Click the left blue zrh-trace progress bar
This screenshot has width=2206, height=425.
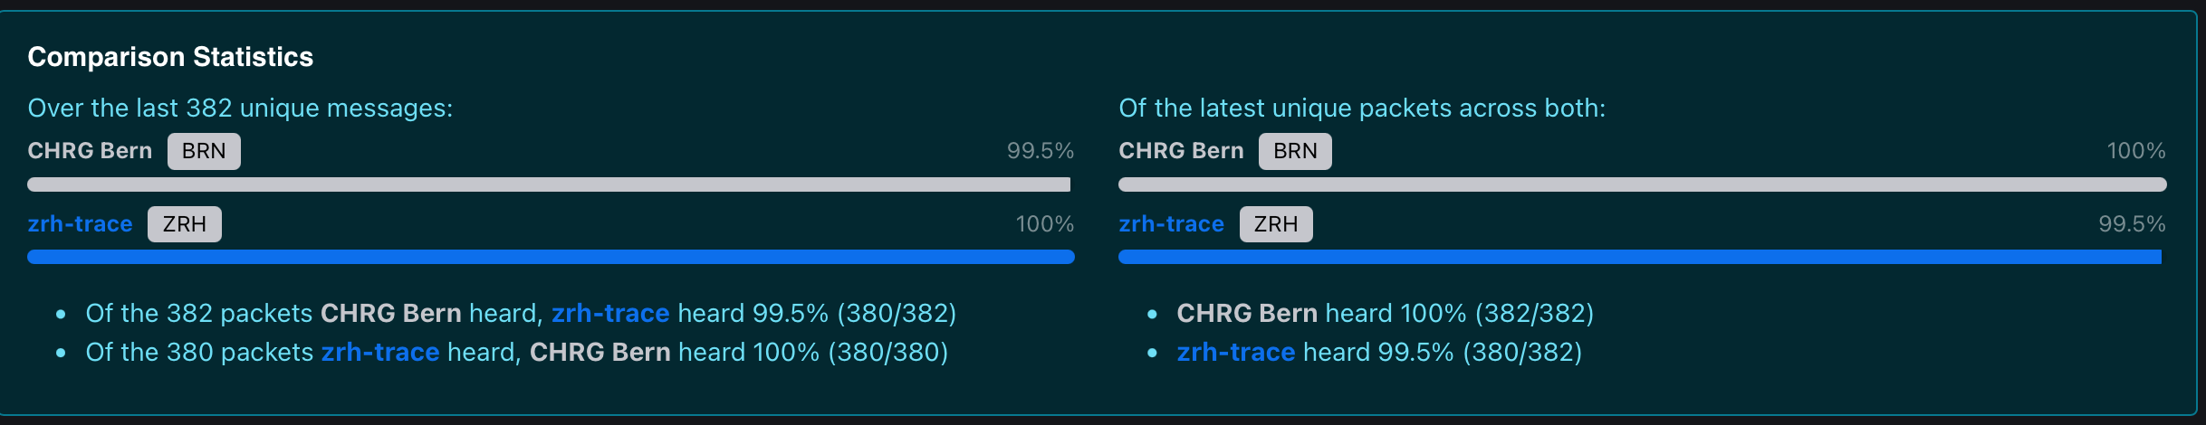[551, 257]
